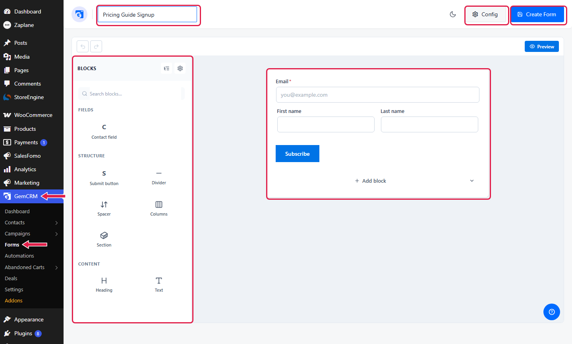Insert the Spacer block
The width and height of the screenshot is (572, 344).
click(104, 208)
